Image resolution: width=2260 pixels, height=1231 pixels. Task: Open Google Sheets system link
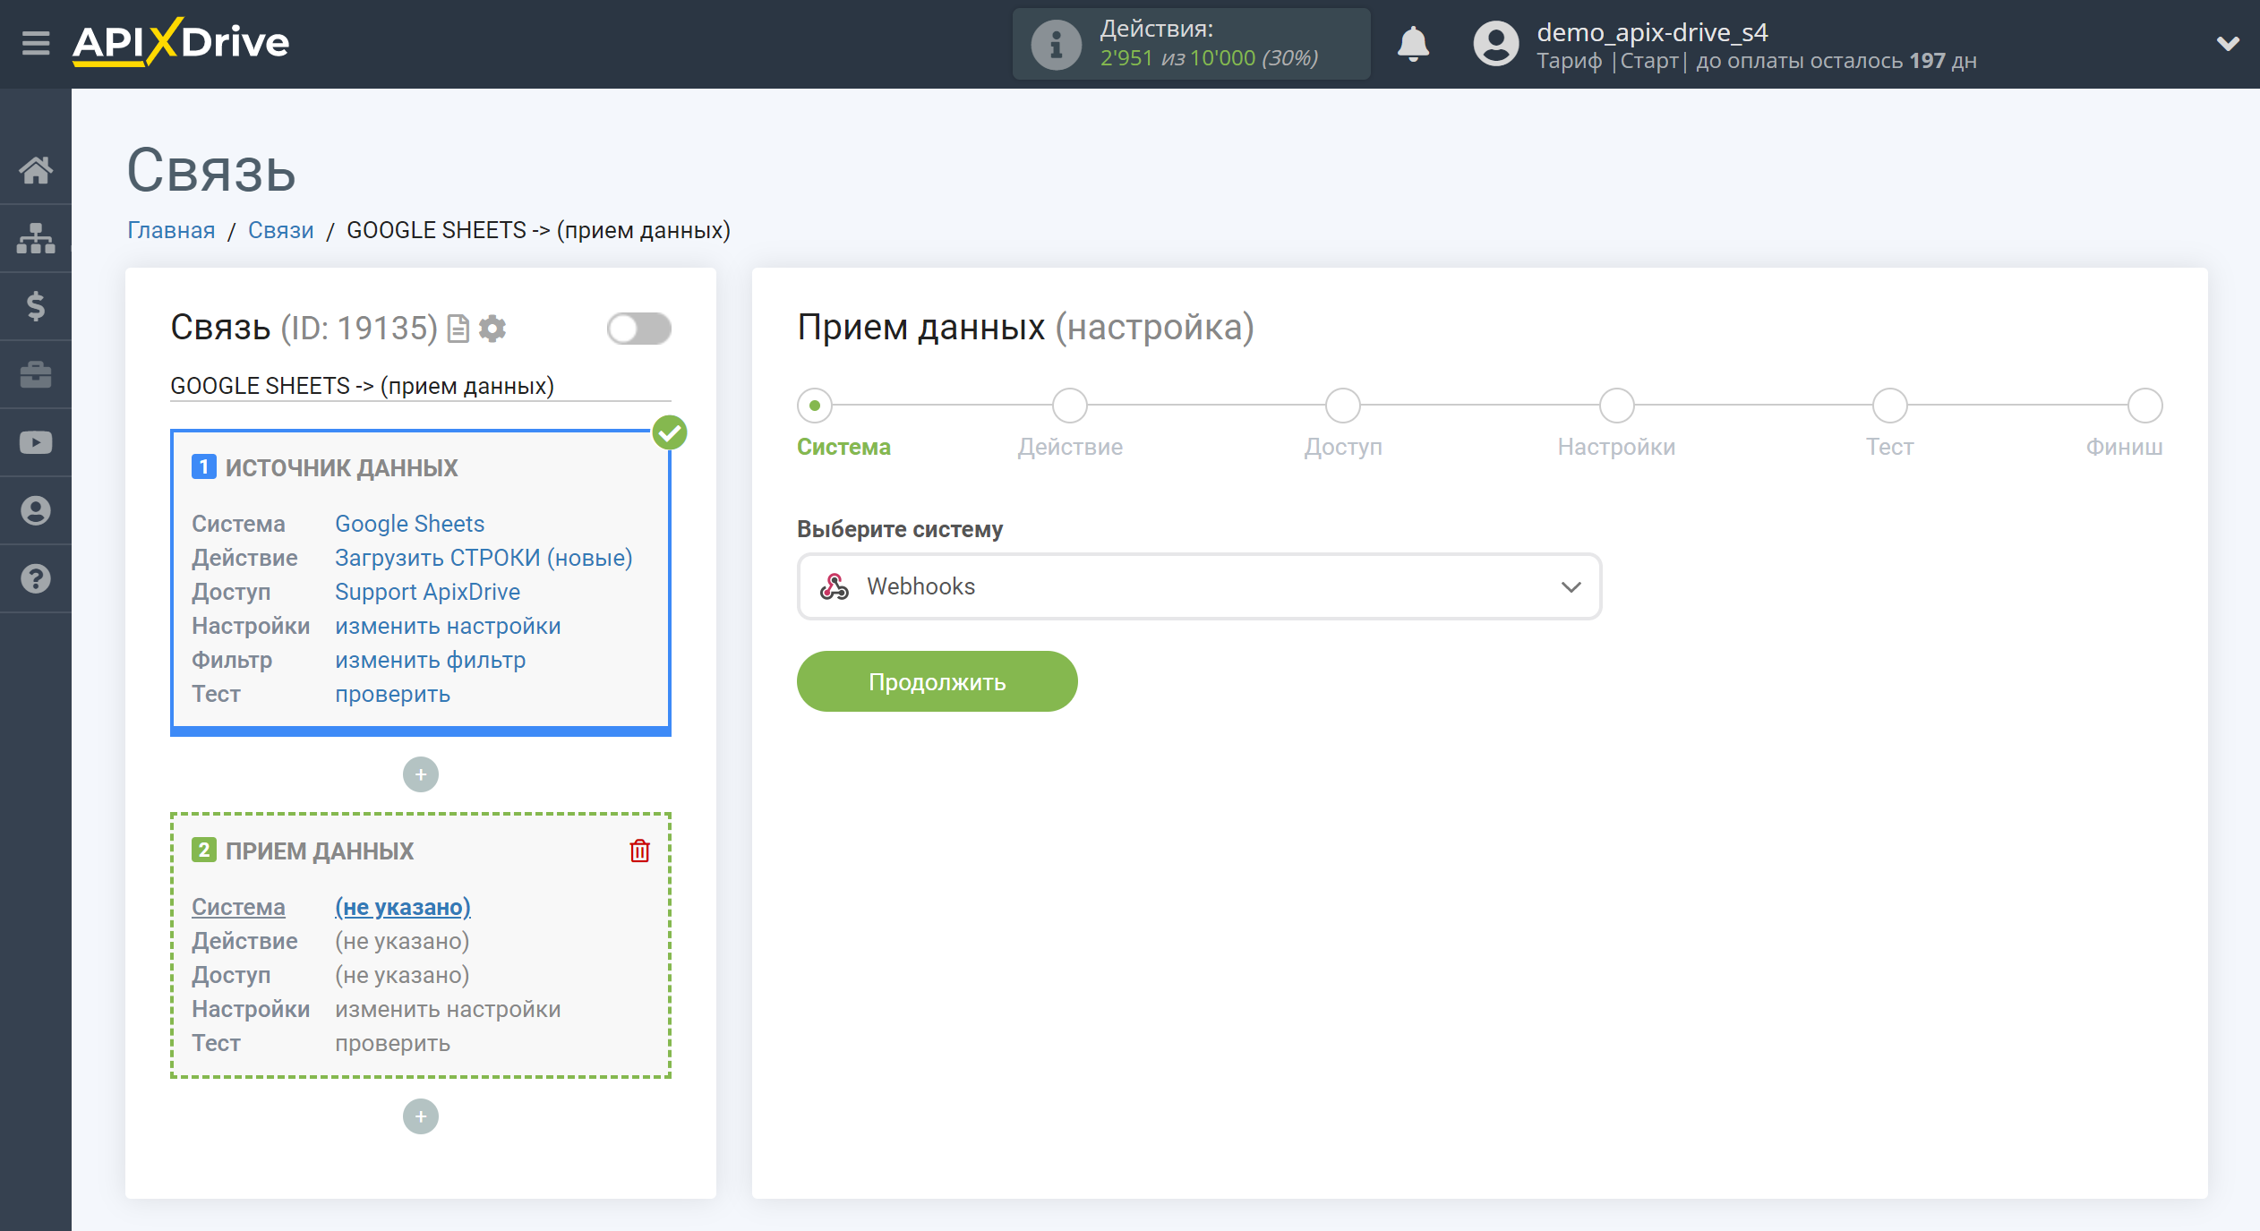409,524
